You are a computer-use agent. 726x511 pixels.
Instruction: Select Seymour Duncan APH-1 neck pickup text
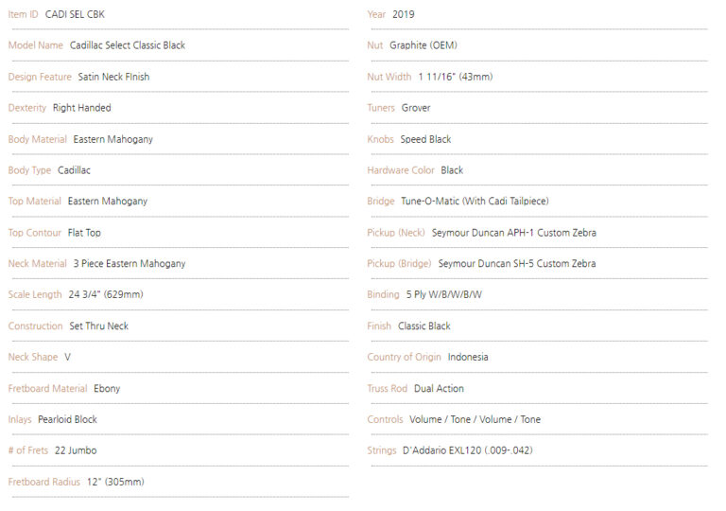pyautogui.click(x=514, y=233)
